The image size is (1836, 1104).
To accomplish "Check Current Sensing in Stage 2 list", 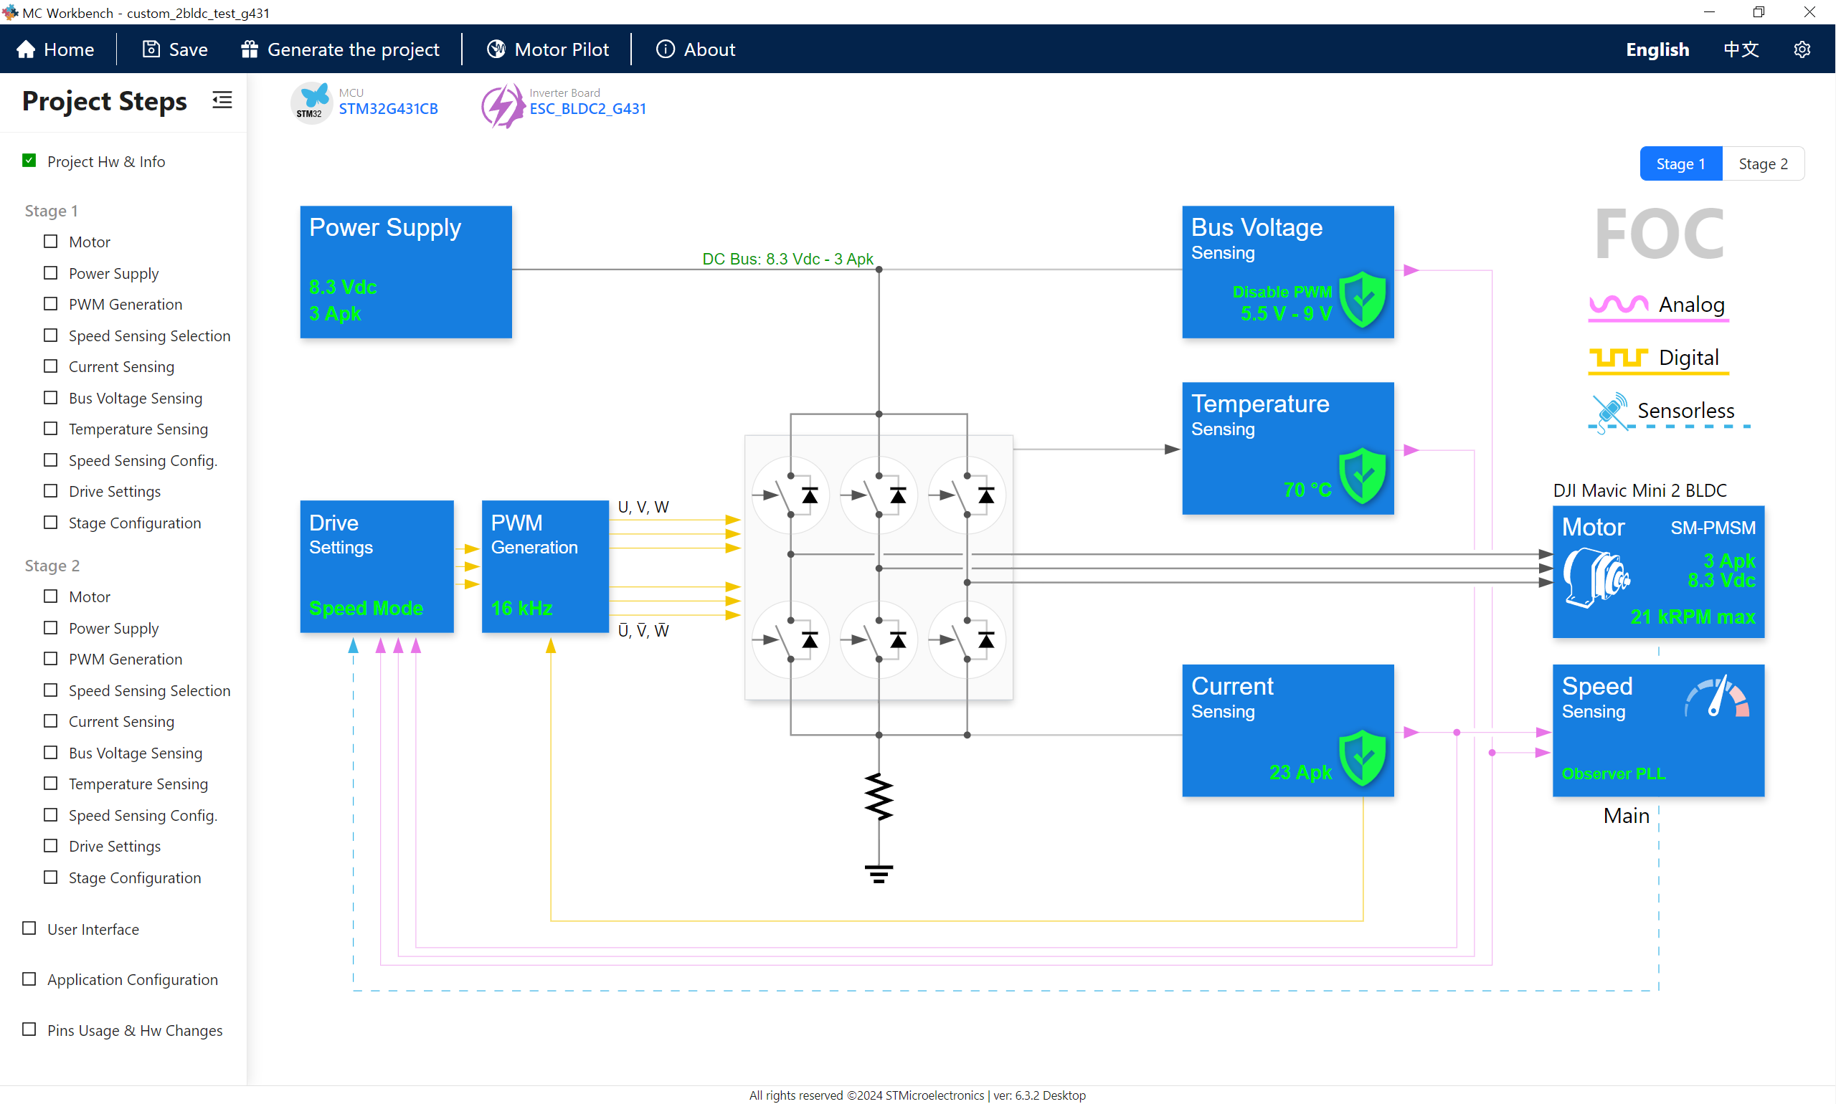I will (50, 720).
